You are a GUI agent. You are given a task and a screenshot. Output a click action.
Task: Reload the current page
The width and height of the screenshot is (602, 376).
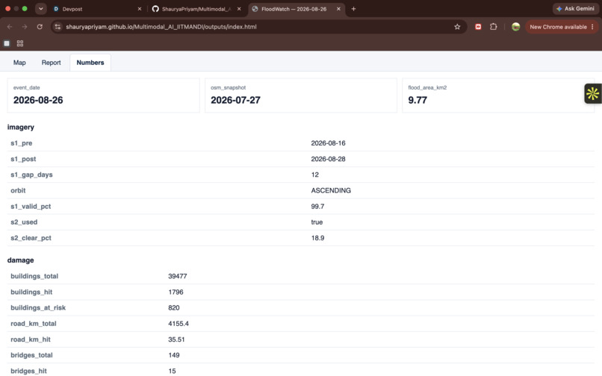[x=40, y=27]
